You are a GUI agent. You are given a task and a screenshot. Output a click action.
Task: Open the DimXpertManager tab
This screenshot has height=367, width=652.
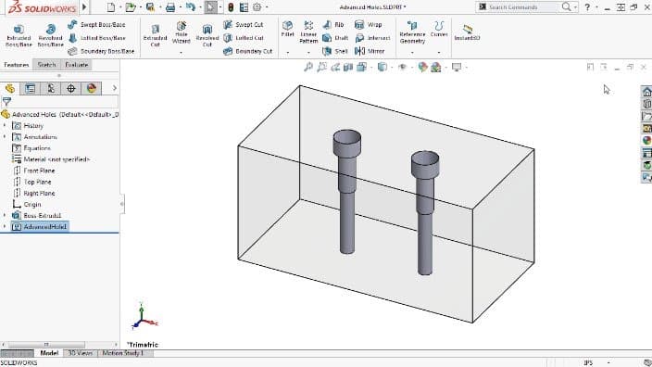click(70, 88)
